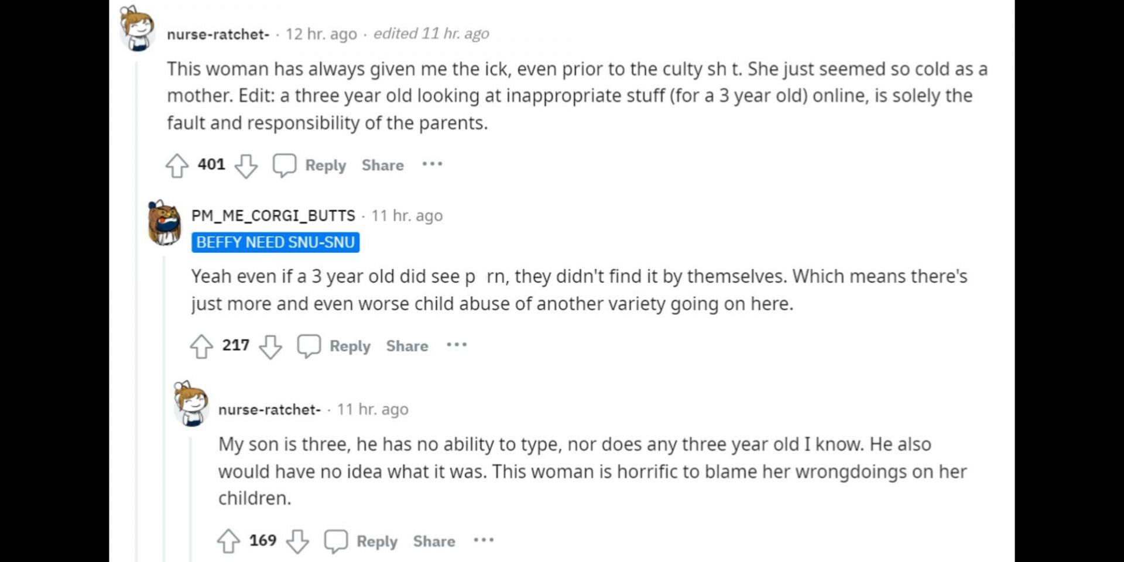1124x562 pixels.
Task: Open more options on the 401-point comment
Action: tap(433, 165)
